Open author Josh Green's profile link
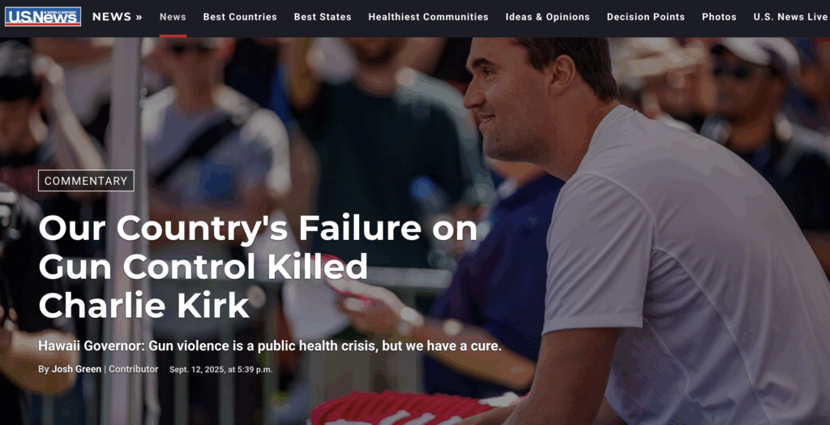Image resolution: width=830 pixels, height=425 pixels. pos(76,369)
